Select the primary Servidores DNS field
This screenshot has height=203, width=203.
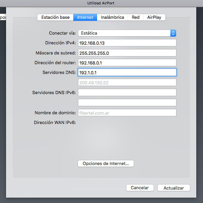pos(127,73)
